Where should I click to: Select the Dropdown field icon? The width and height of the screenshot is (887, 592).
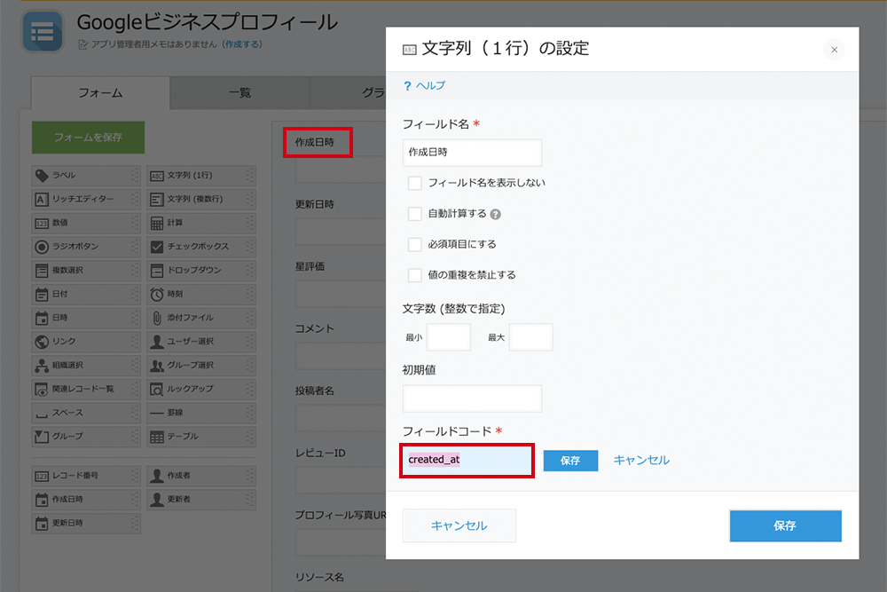pos(156,270)
